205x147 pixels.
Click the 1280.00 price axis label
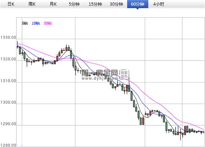pos(8,145)
